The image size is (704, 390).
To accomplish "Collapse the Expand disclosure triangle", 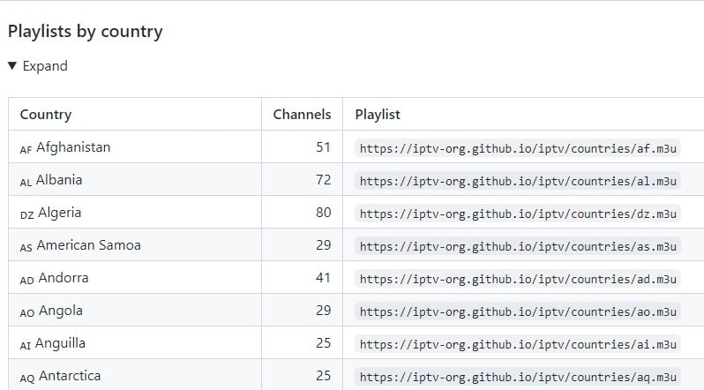I will (12, 66).
